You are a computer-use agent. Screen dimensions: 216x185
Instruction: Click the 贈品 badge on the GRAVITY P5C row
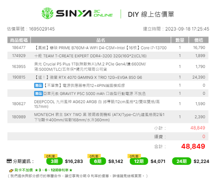tap(38, 94)
